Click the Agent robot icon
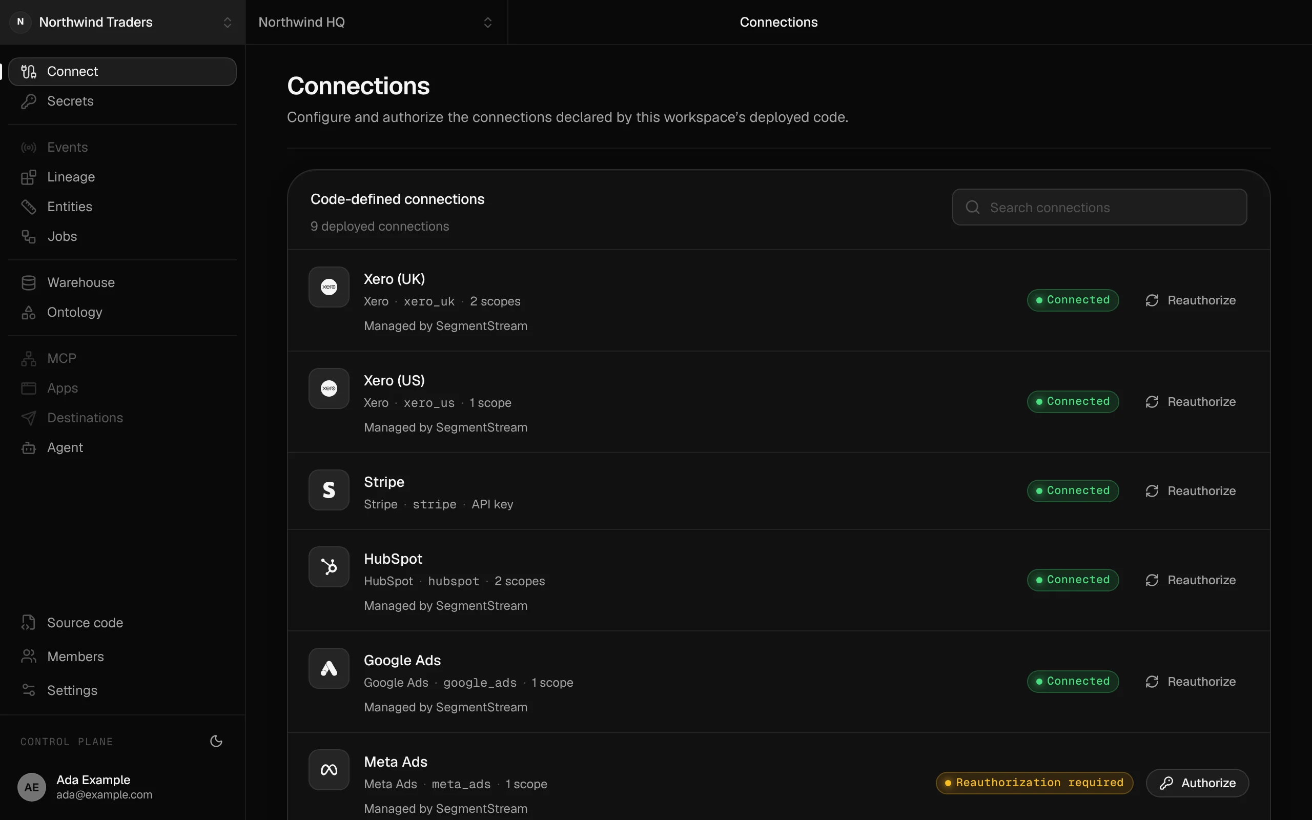The width and height of the screenshot is (1312, 820). (29, 447)
